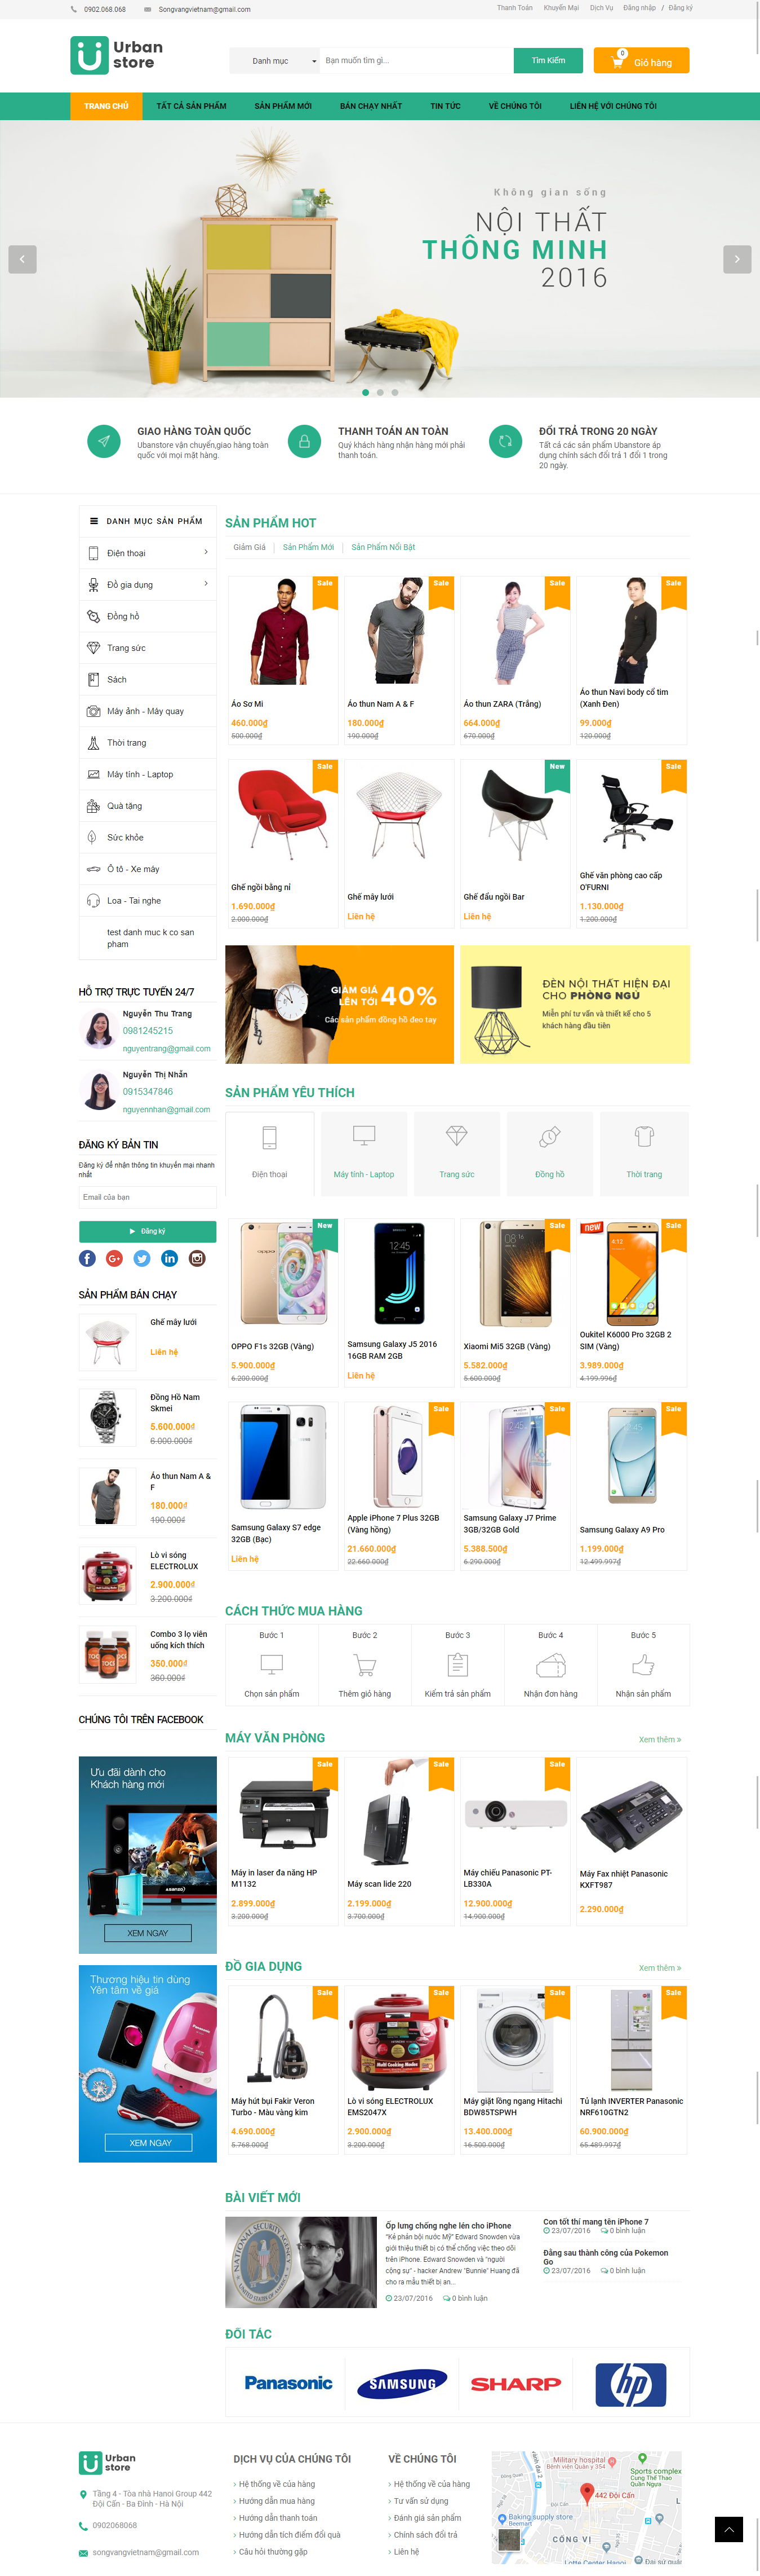The height and width of the screenshot is (2576, 760).
Task: Open the TẤT CẢ SẢN PHẨM menu
Action: (191, 106)
